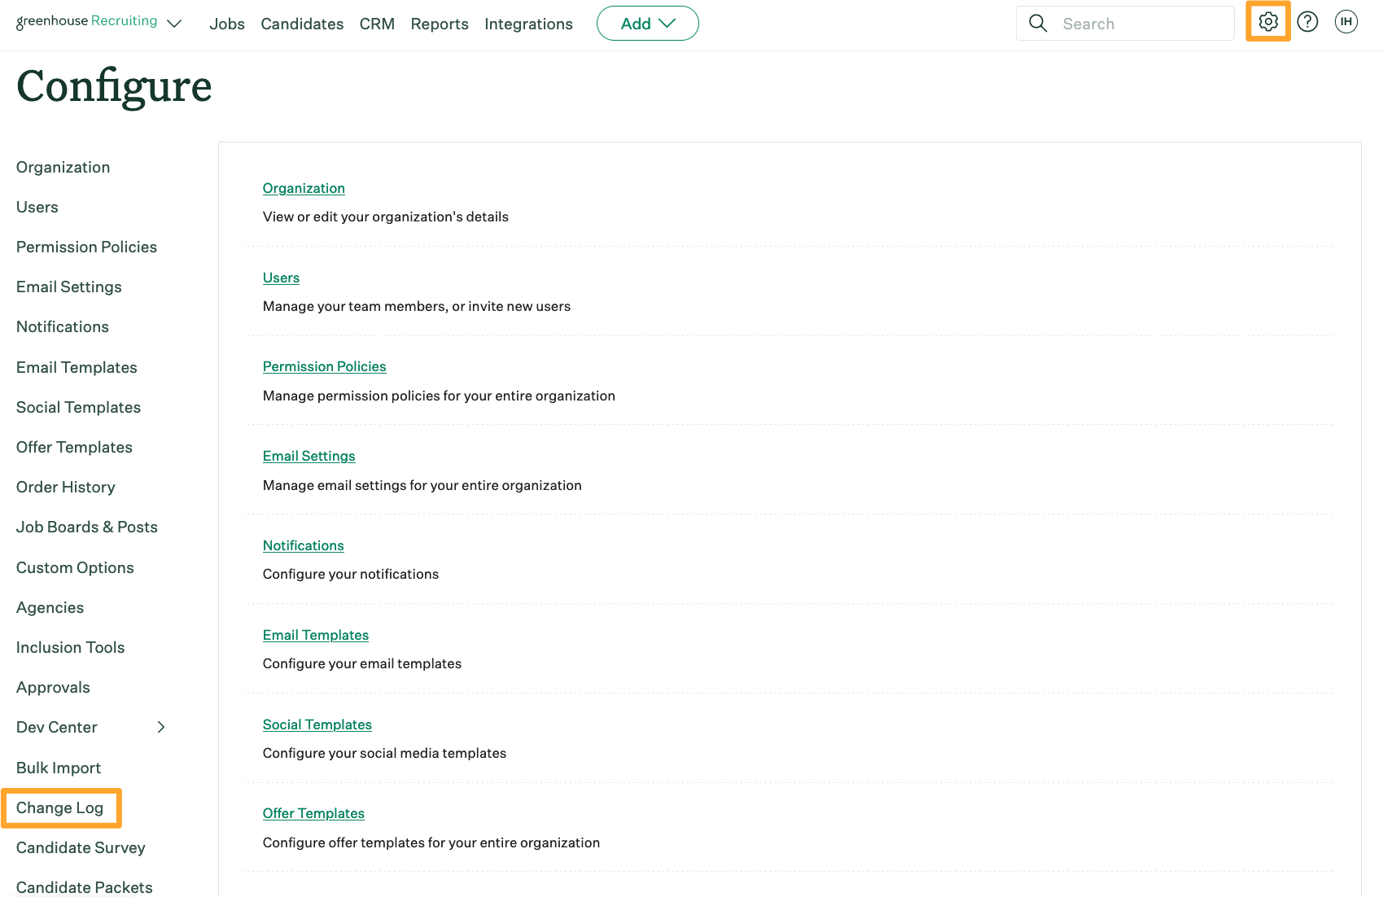Screen dimensions: 1383x897
Task: Open the Notifications configuration link
Action: click(303, 545)
